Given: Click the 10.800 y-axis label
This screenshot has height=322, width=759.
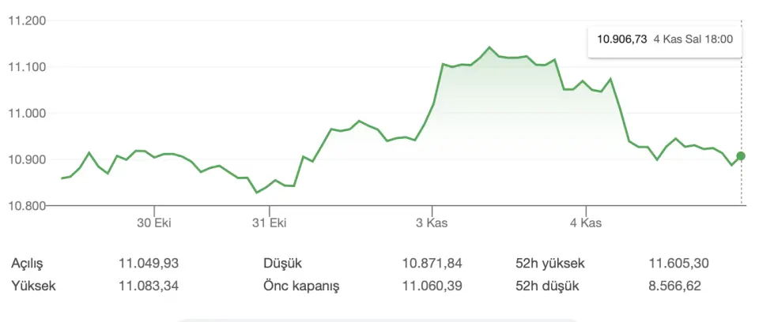Looking at the screenshot, I should [27, 206].
